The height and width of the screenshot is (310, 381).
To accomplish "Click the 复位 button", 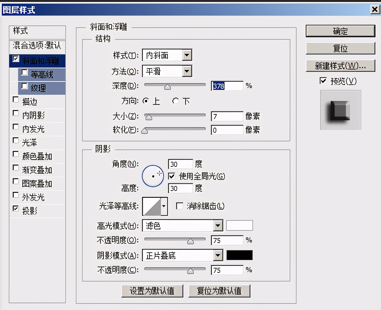I will pos(341,48).
